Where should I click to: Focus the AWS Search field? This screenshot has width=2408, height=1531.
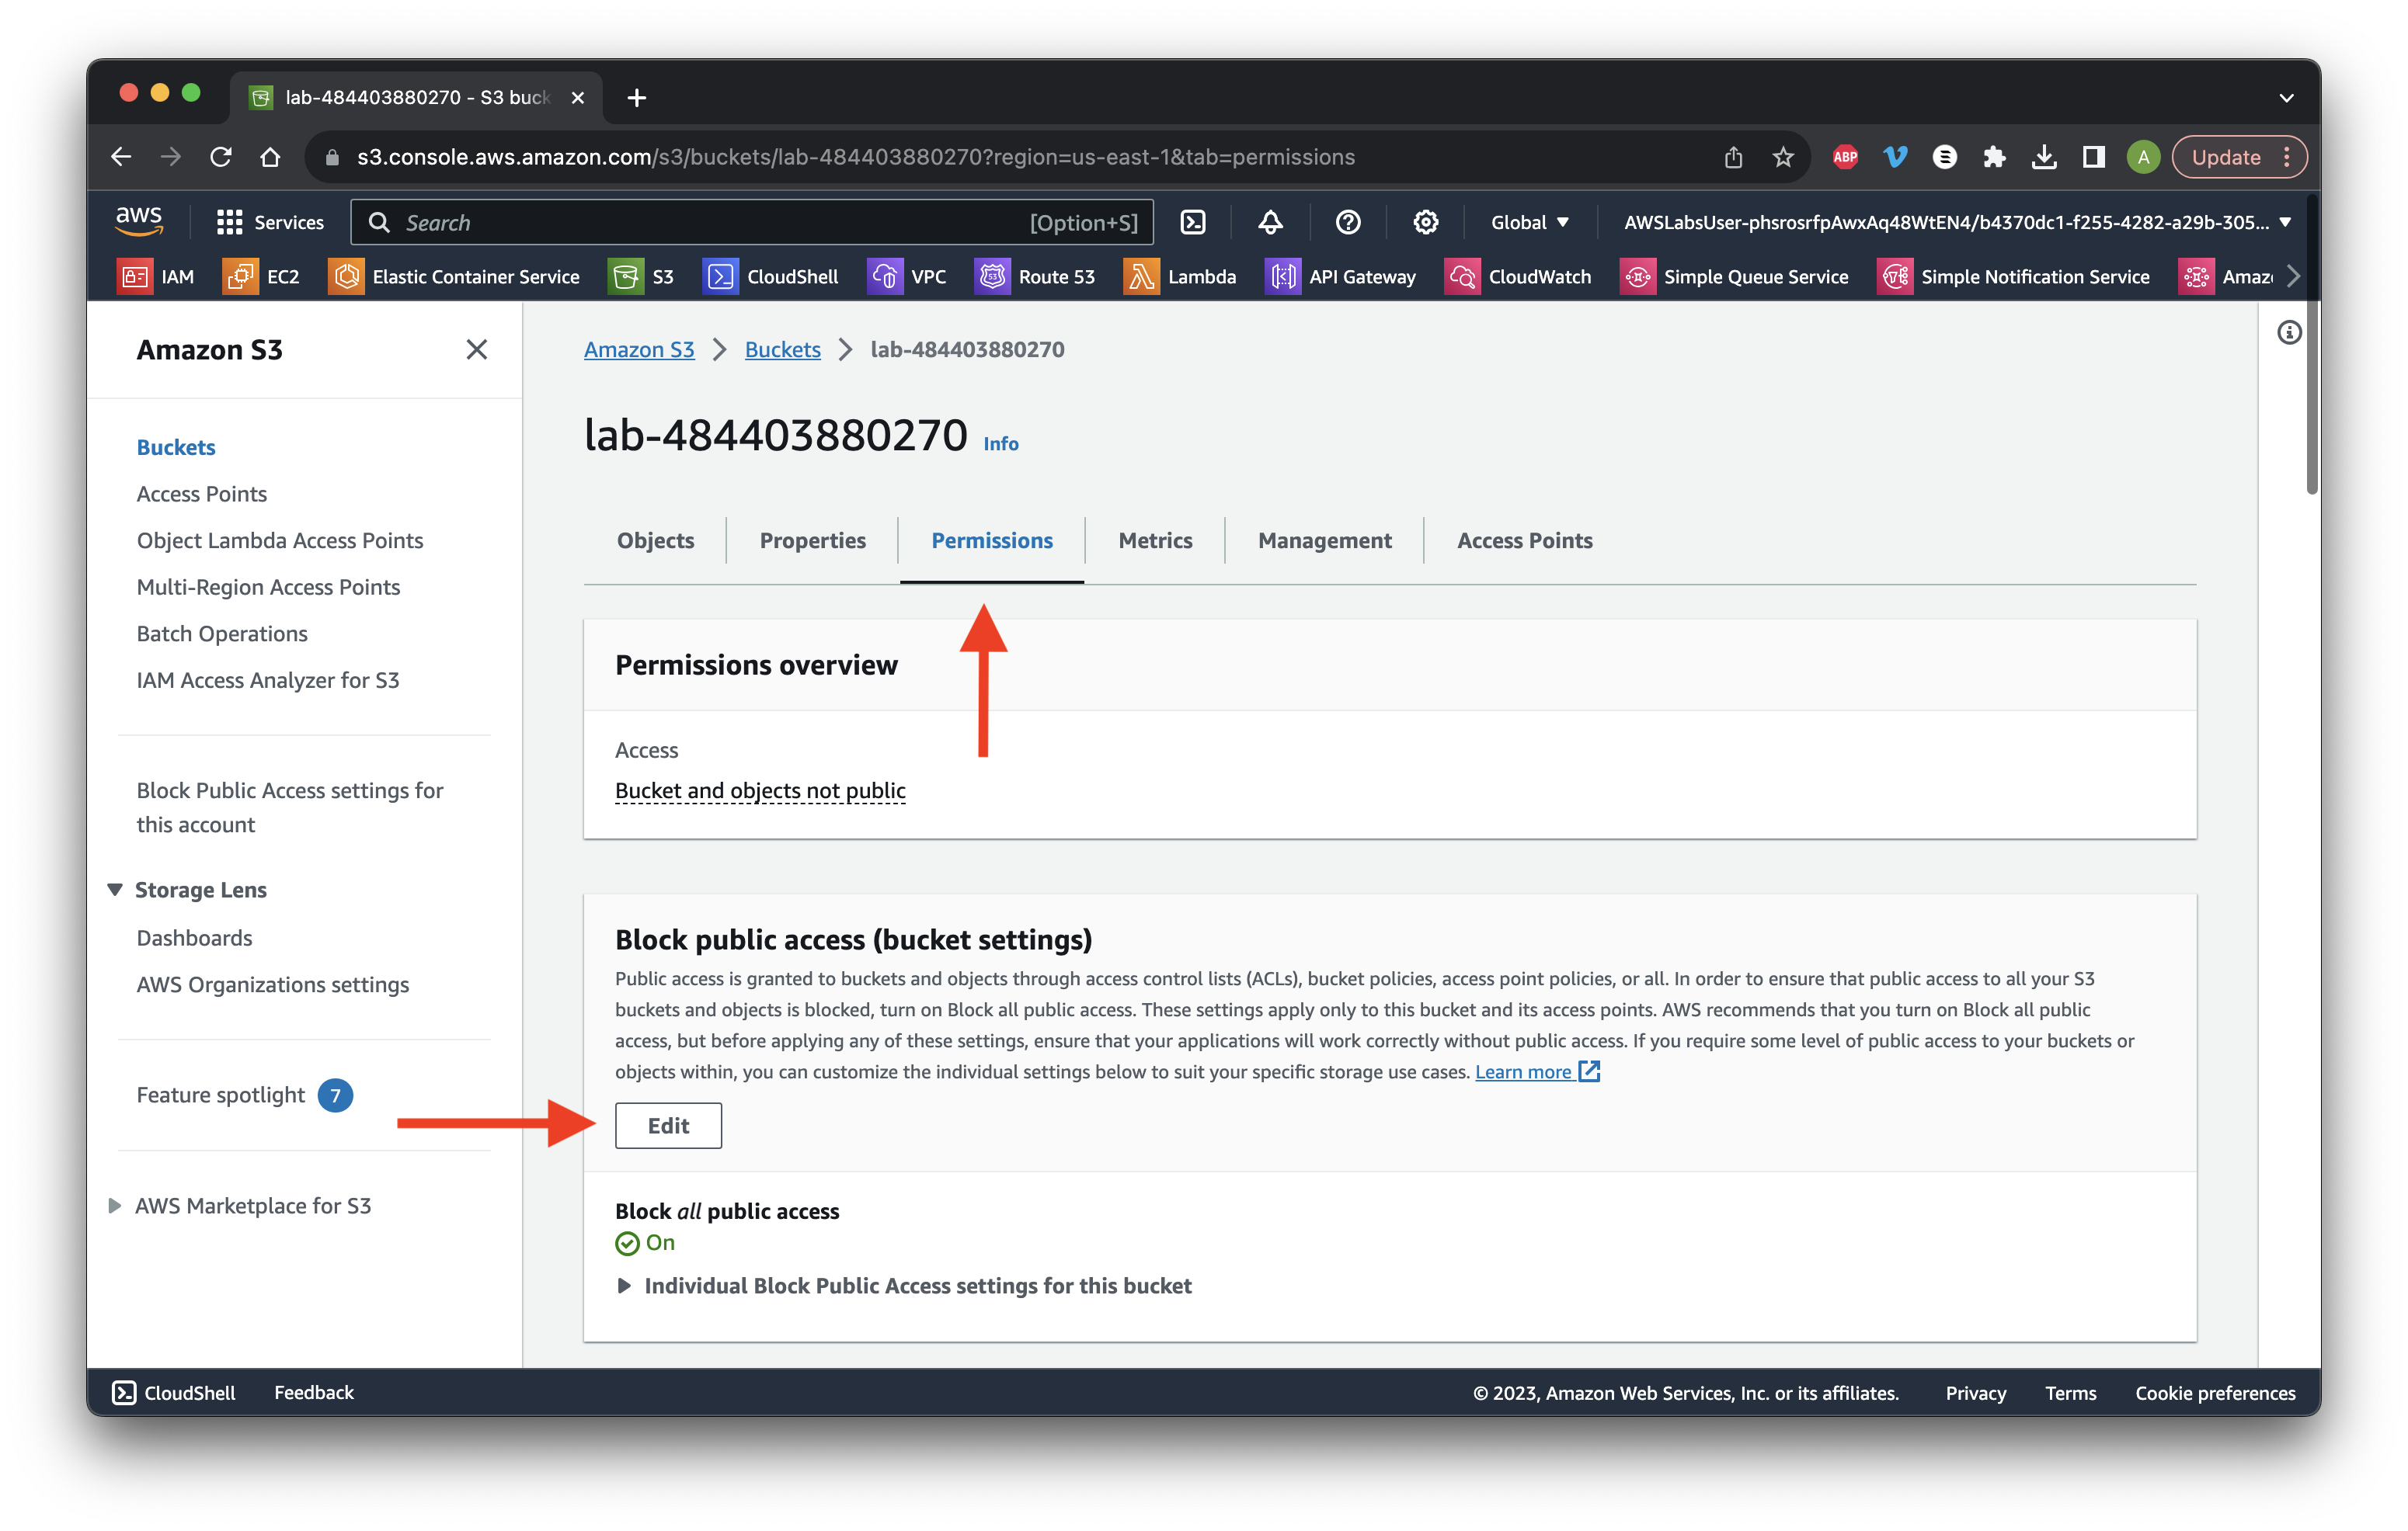click(752, 222)
